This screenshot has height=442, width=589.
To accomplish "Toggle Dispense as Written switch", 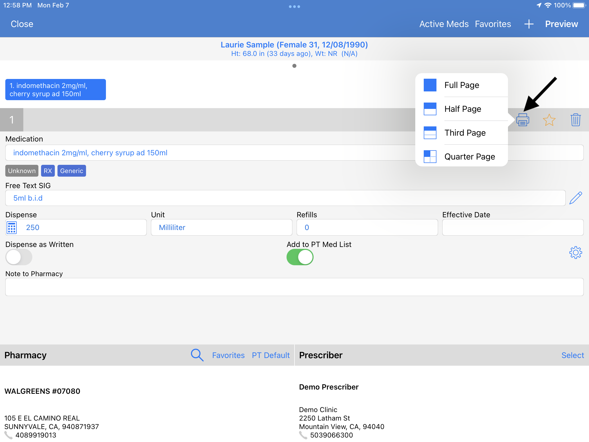I will (19, 257).
